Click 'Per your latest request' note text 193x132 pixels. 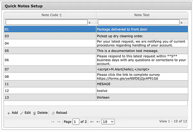click(141, 43)
